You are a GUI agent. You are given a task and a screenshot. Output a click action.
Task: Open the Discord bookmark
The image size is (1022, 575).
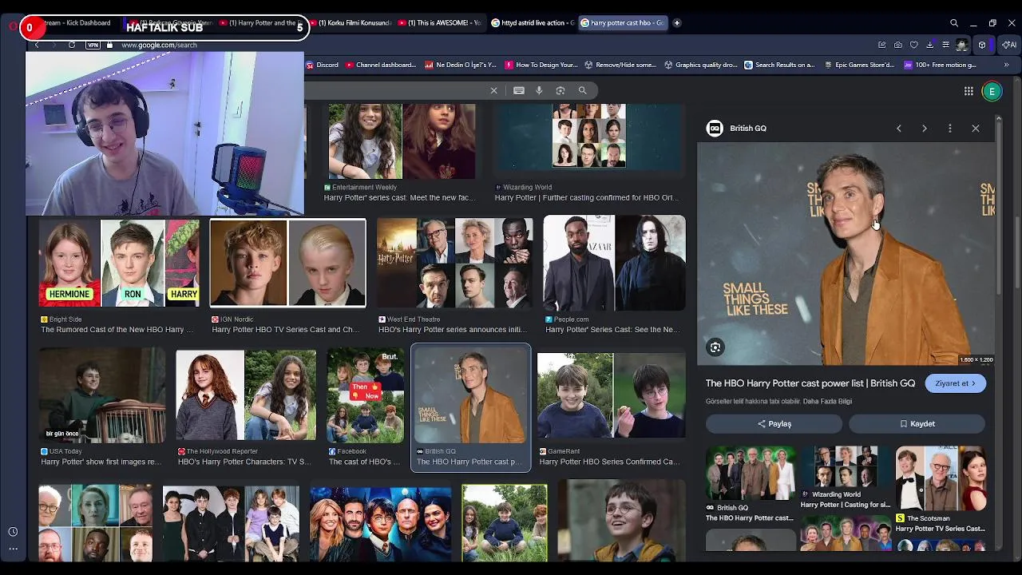(321, 65)
